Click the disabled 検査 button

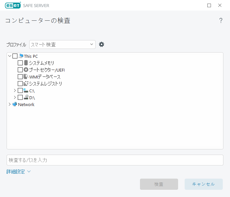point(159,184)
